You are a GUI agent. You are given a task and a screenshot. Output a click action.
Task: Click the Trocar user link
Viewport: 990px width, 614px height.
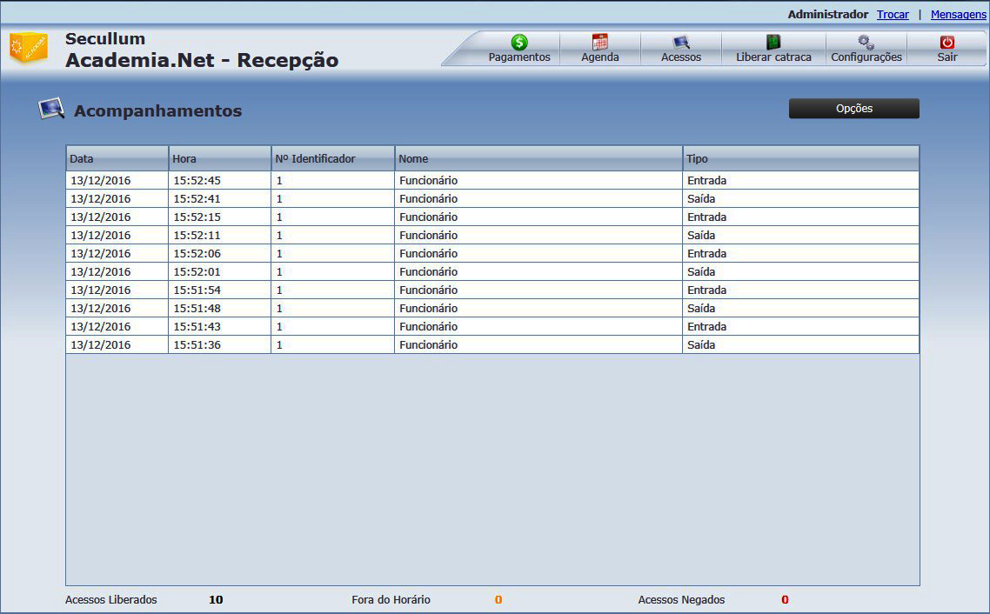tap(893, 15)
